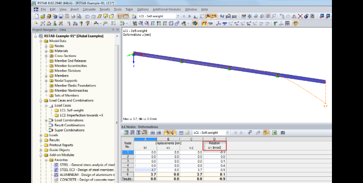Click the previous arrow in table toolbar

tap(235, 133)
